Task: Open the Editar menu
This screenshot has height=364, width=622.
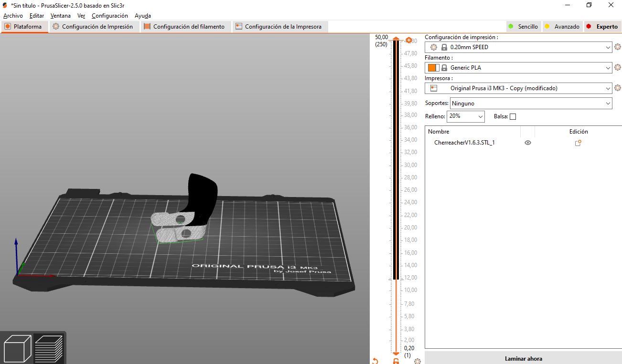Action: (x=37, y=16)
